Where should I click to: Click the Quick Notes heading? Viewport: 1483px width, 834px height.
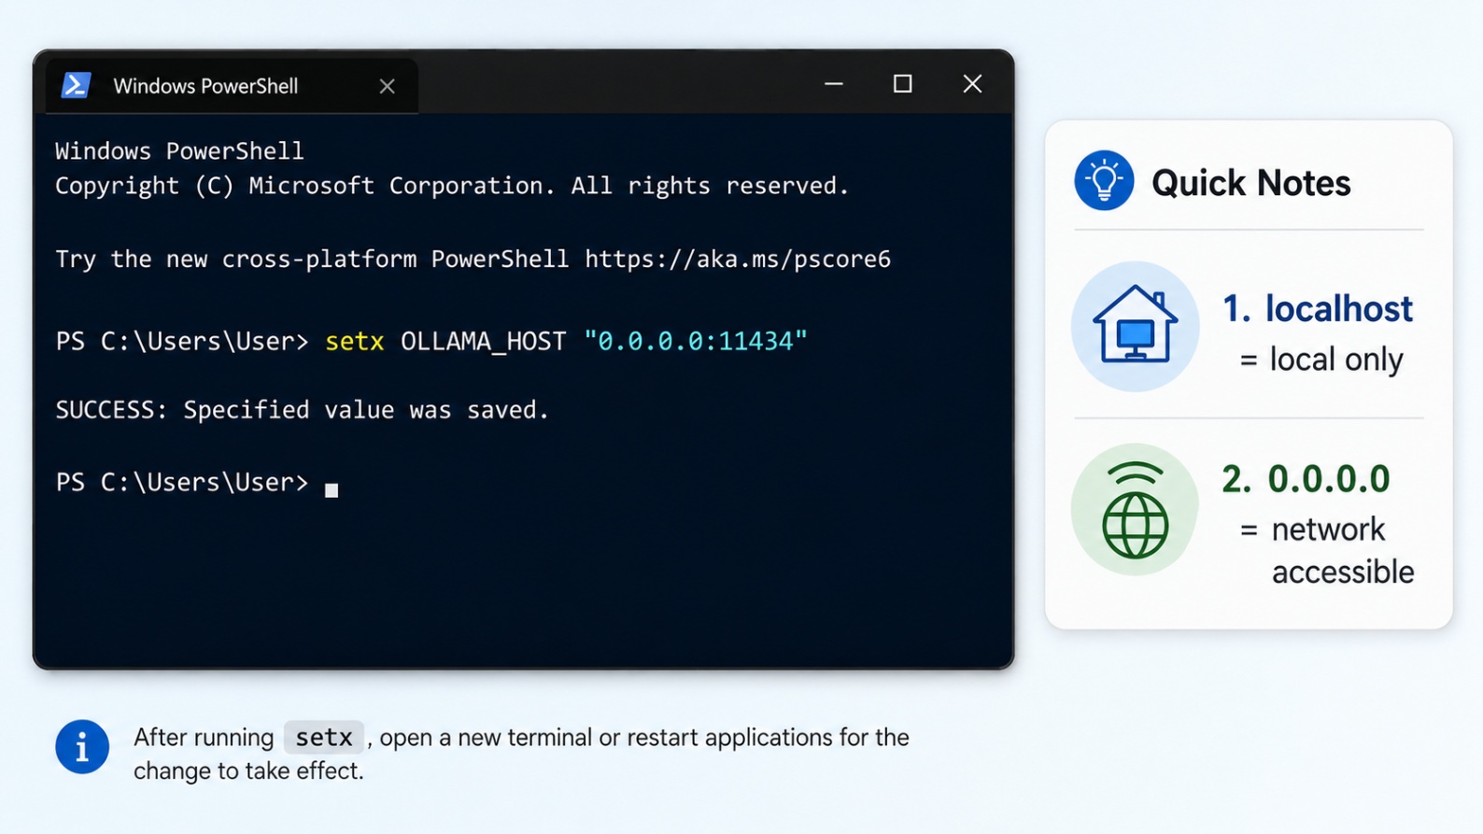[x=1250, y=183]
